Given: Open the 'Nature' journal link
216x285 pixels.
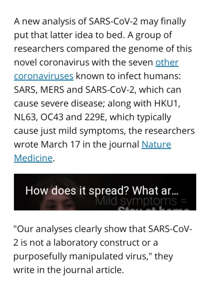Looking at the screenshot, I should click(156, 144).
